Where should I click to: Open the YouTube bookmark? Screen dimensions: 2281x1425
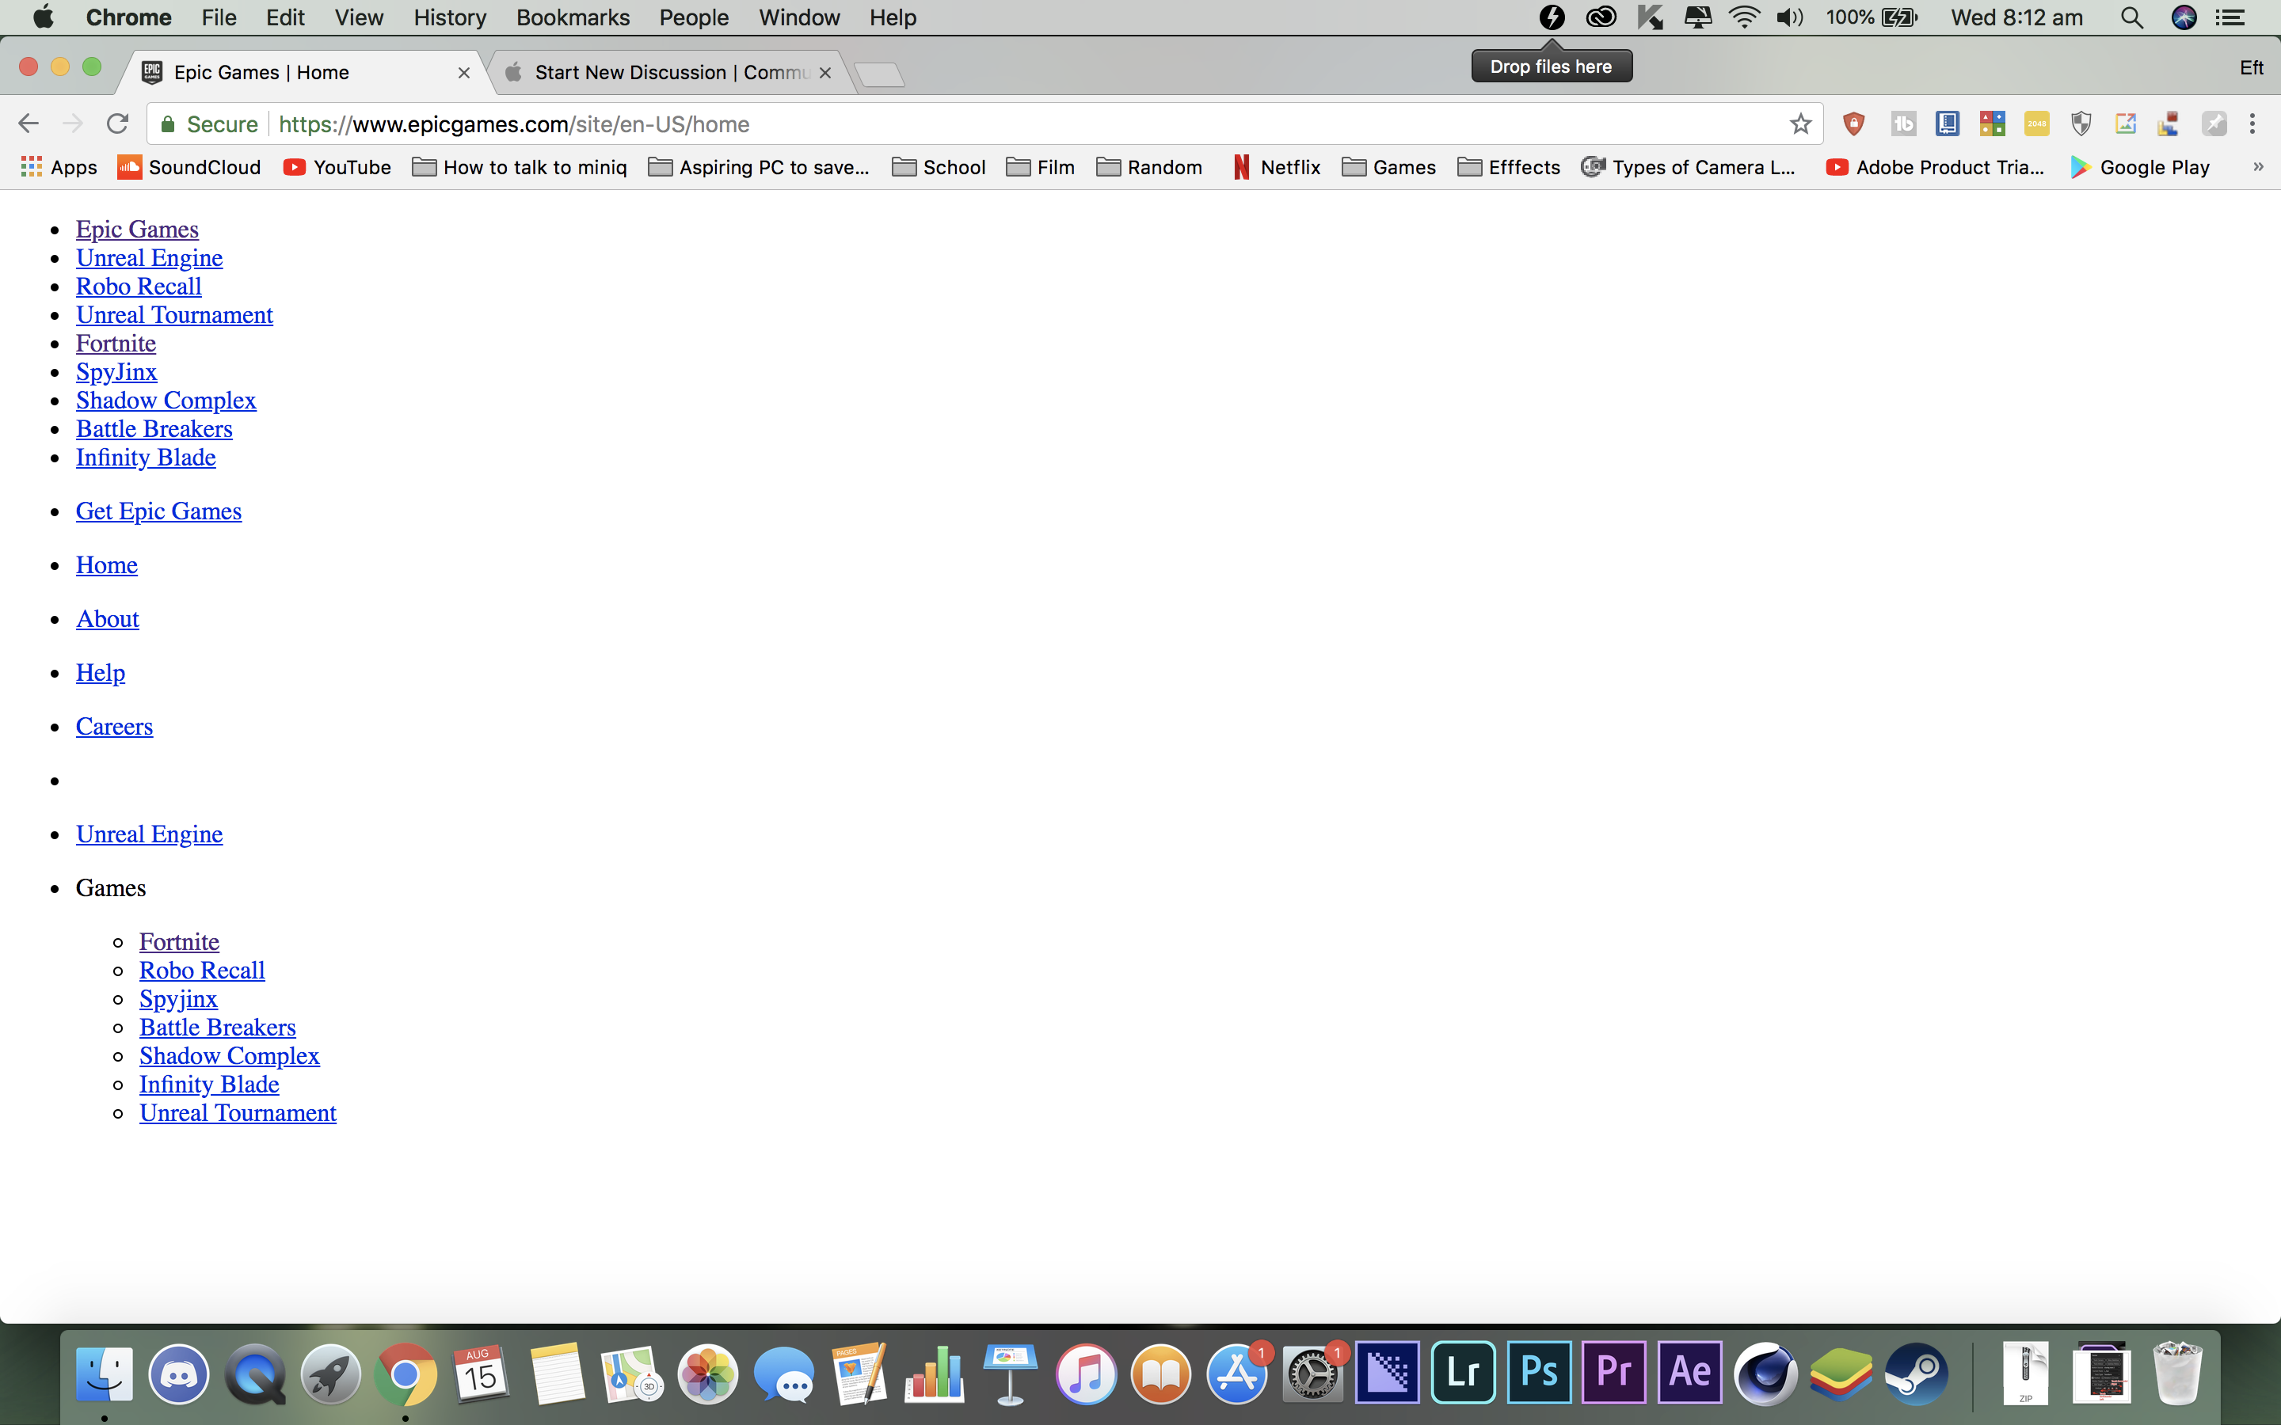tap(337, 167)
